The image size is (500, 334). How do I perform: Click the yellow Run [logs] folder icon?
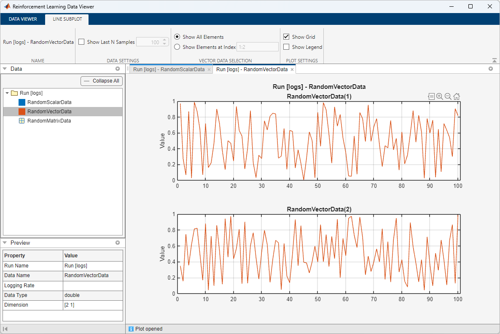coord(14,93)
